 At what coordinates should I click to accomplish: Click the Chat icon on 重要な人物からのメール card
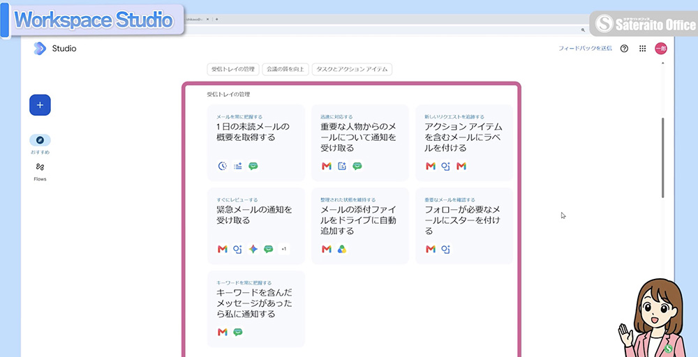tap(357, 166)
